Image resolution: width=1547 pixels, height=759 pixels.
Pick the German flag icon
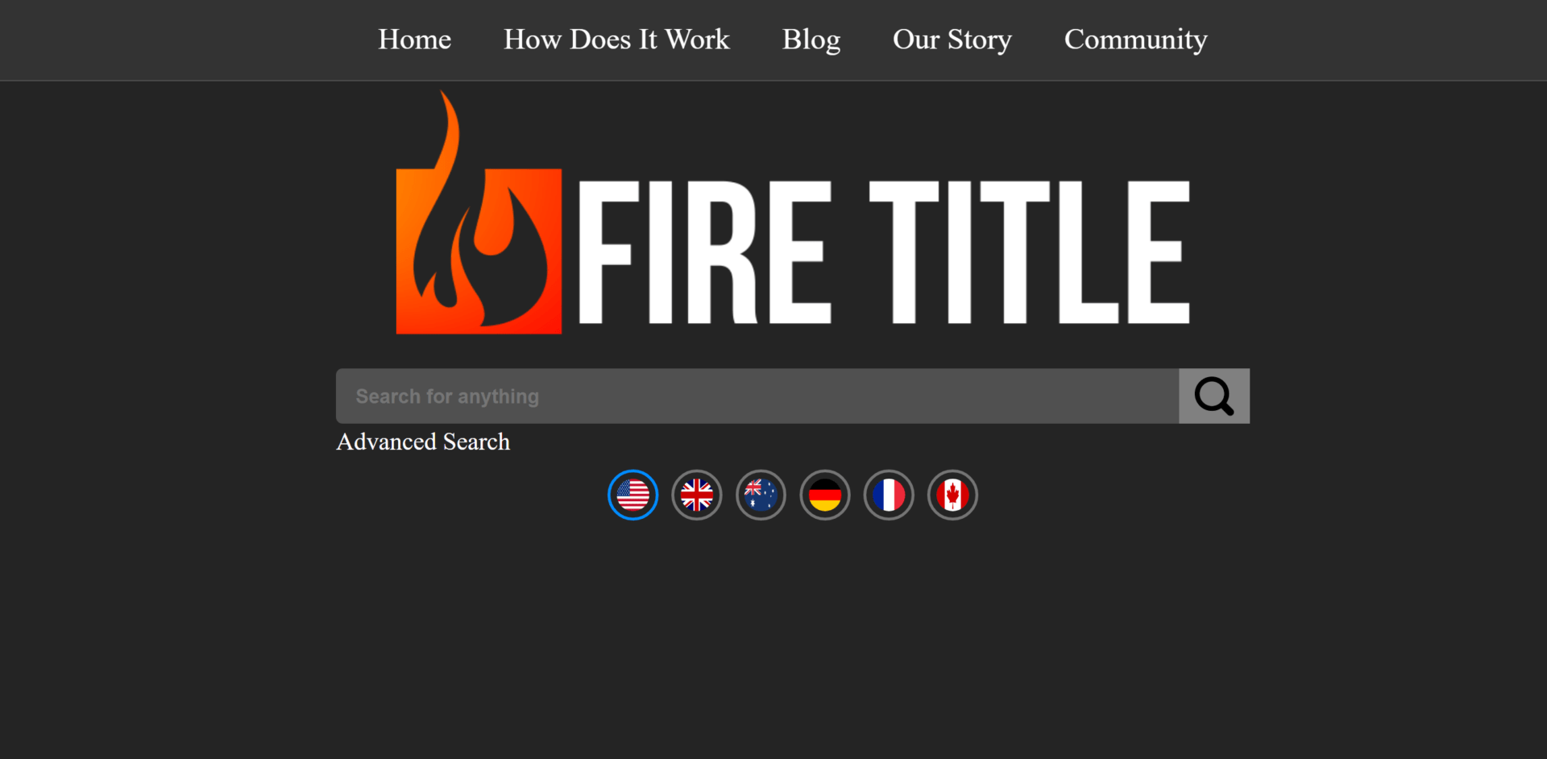[x=825, y=495]
